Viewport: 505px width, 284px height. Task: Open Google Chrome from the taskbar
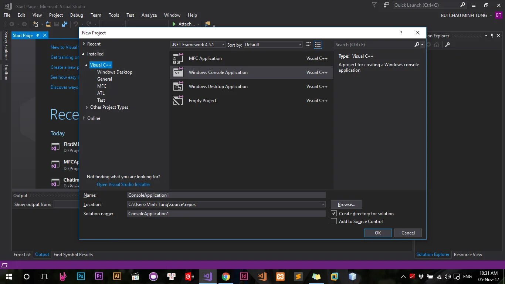pos(226,276)
